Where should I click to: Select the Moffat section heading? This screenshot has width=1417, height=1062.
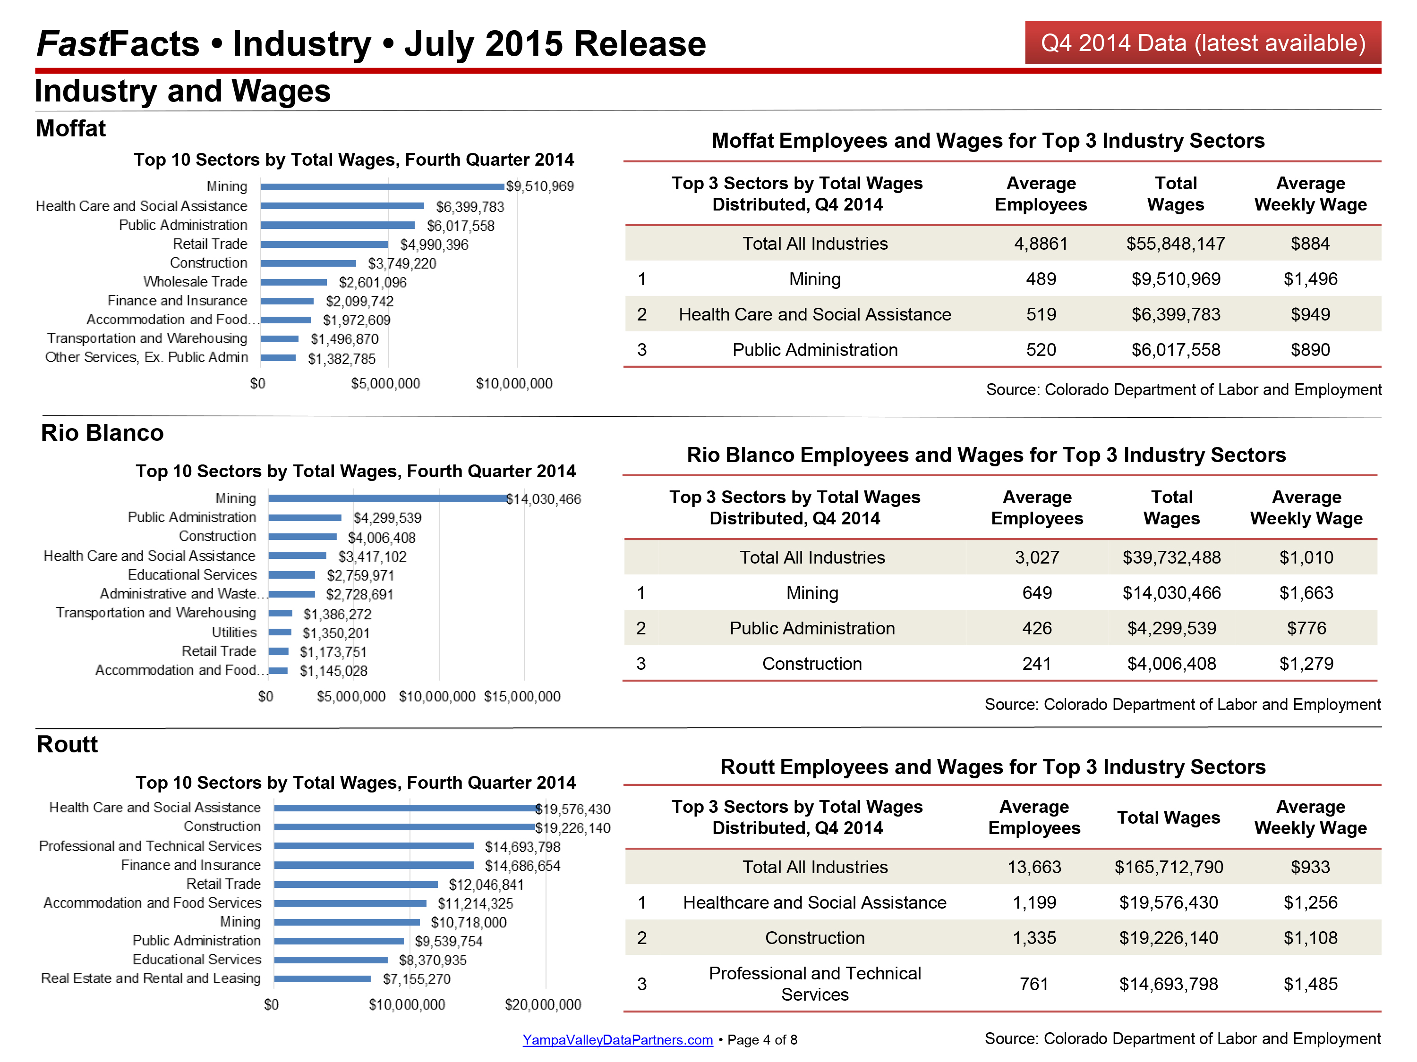tap(70, 128)
